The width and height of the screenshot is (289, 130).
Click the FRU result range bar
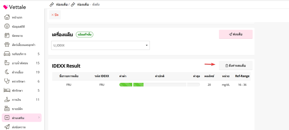160,85
